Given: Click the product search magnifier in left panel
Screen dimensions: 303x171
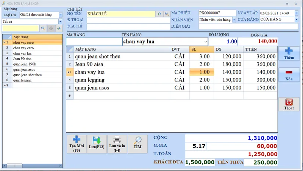Looking at the screenshot, I should click(x=43, y=28).
